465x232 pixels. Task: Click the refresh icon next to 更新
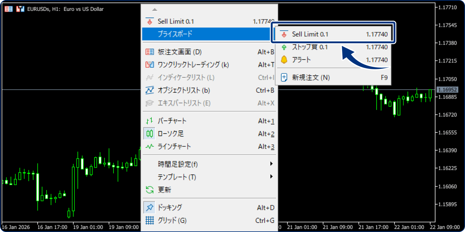pyautogui.click(x=149, y=190)
